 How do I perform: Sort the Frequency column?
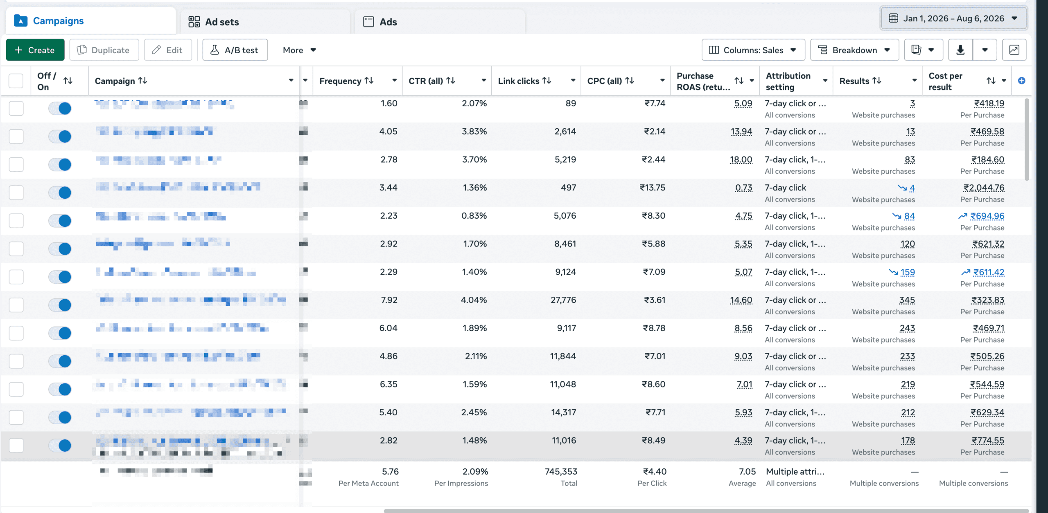pos(369,81)
